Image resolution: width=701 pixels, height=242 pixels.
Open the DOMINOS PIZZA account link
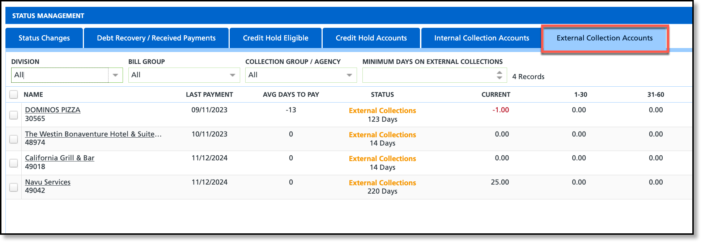coord(53,110)
